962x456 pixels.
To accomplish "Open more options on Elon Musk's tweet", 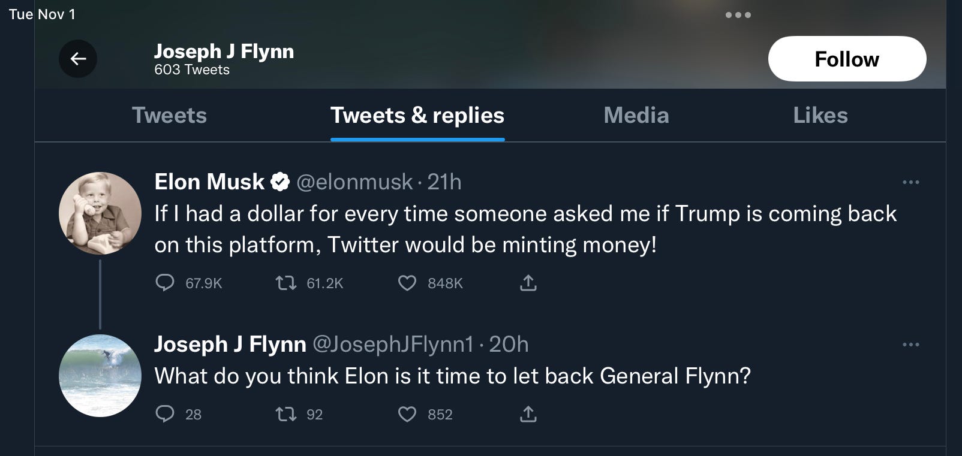I will pyautogui.click(x=910, y=182).
